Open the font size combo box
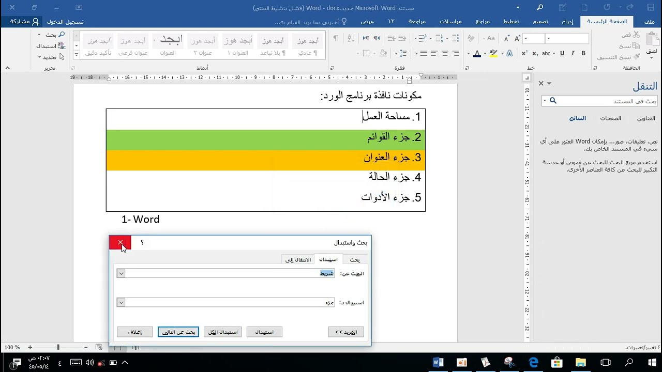 533,39
